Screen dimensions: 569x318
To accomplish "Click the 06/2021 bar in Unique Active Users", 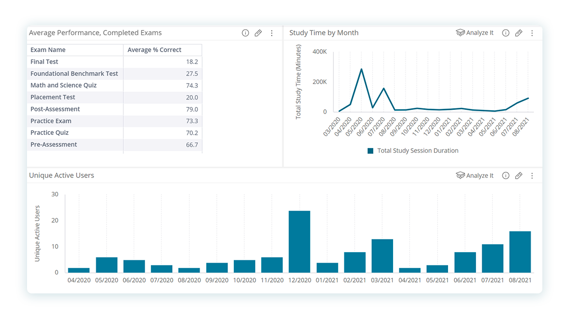I will pyautogui.click(x=465, y=263).
